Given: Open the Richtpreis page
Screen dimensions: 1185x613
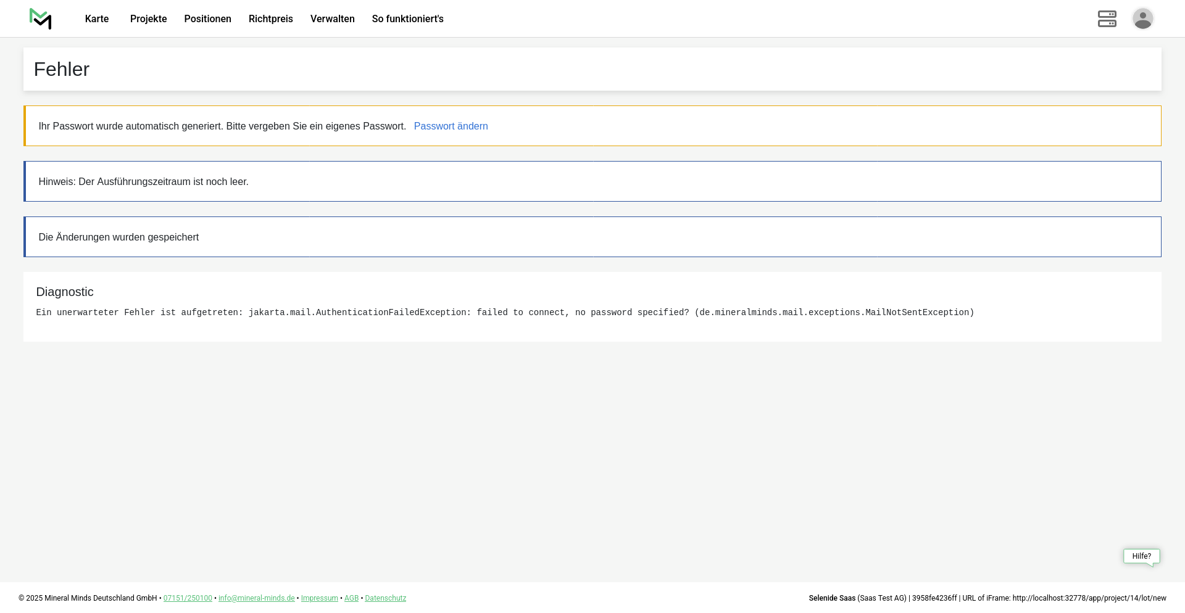Looking at the screenshot, I should pyautogui.click(x=270, y=19).
